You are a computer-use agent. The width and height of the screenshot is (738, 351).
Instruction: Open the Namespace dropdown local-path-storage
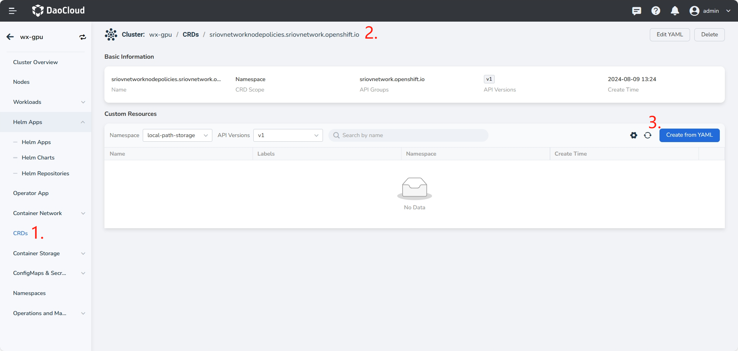[x=177, y=135]
